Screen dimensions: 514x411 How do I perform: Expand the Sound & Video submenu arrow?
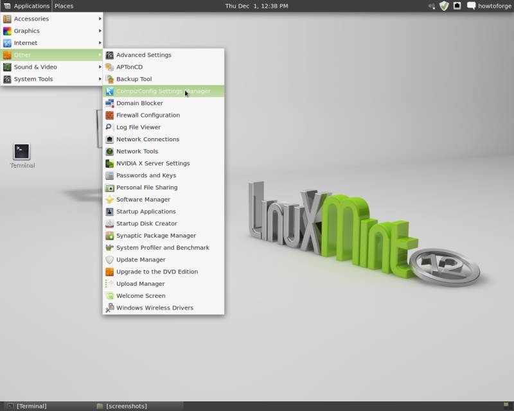pos(100,67)
